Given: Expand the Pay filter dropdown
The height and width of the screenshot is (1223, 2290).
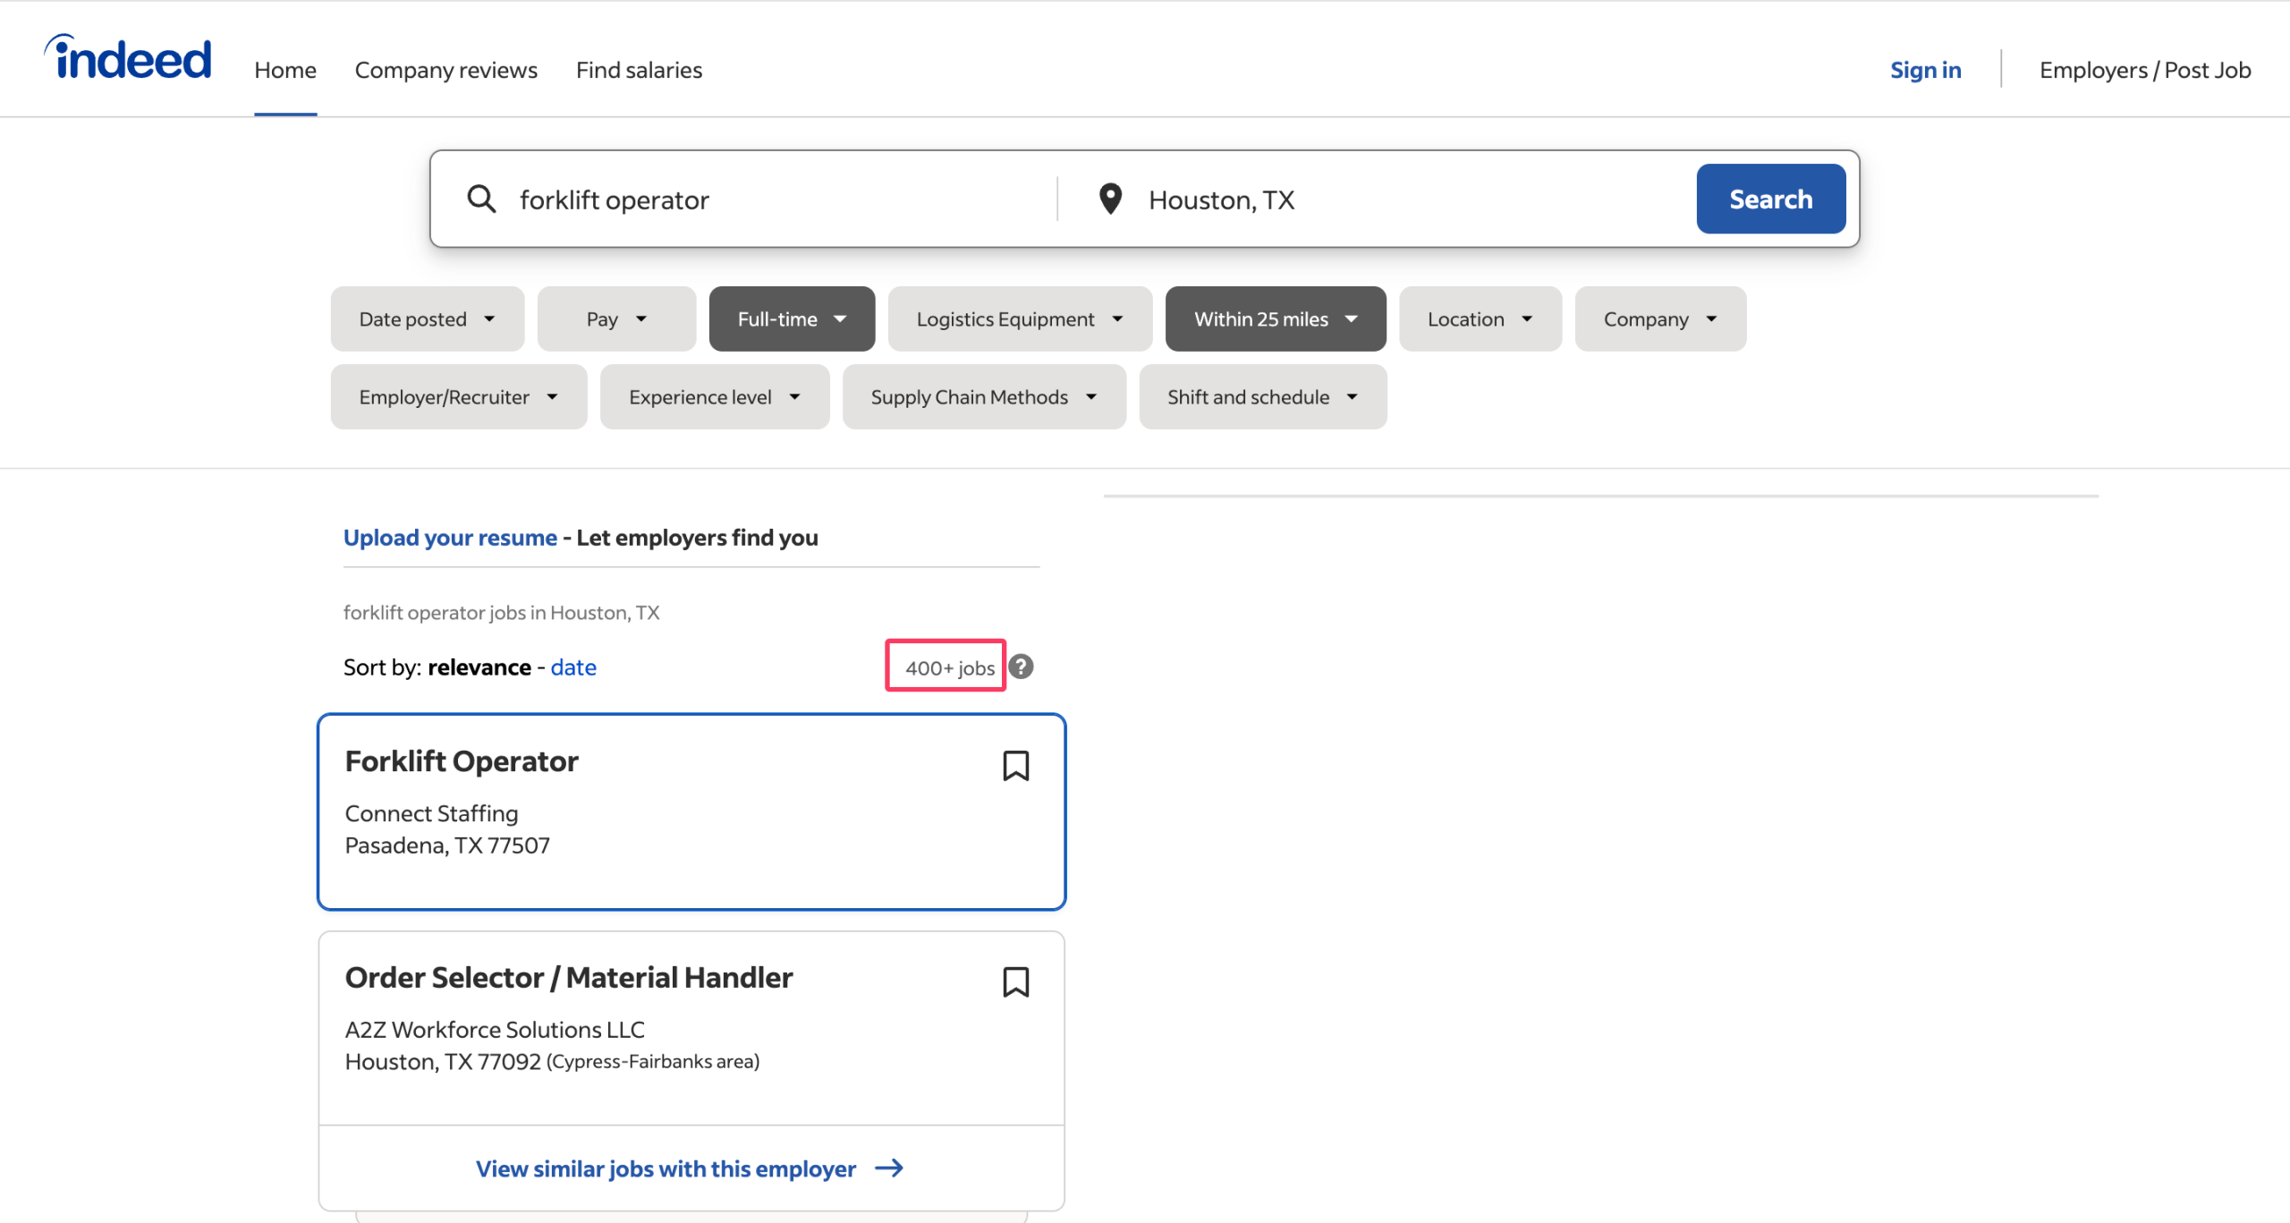Looking at the screenshot, I should 616,319.
